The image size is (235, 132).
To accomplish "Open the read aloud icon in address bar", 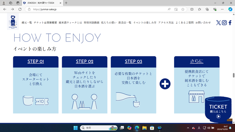I will pos(169,9).
